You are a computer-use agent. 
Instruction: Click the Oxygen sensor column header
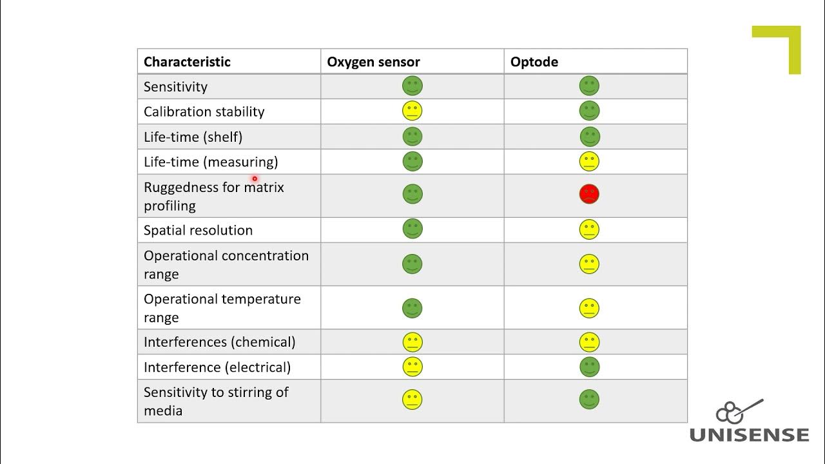click(x=373, y=62)
